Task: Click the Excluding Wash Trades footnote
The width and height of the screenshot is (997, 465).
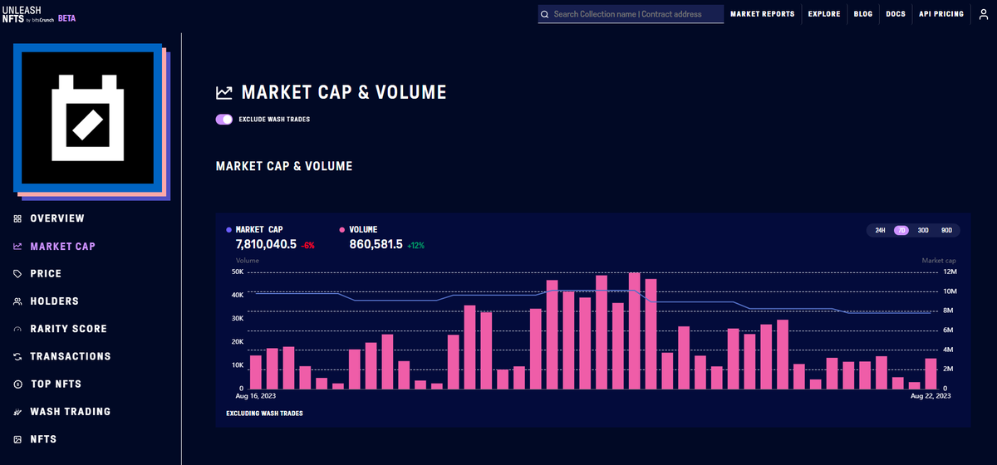Action: 264,413
